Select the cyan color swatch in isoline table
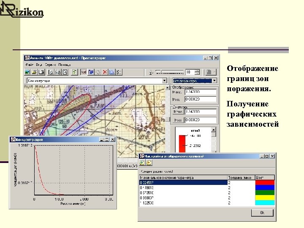304x228 pixels. click(x=265, y=203)
